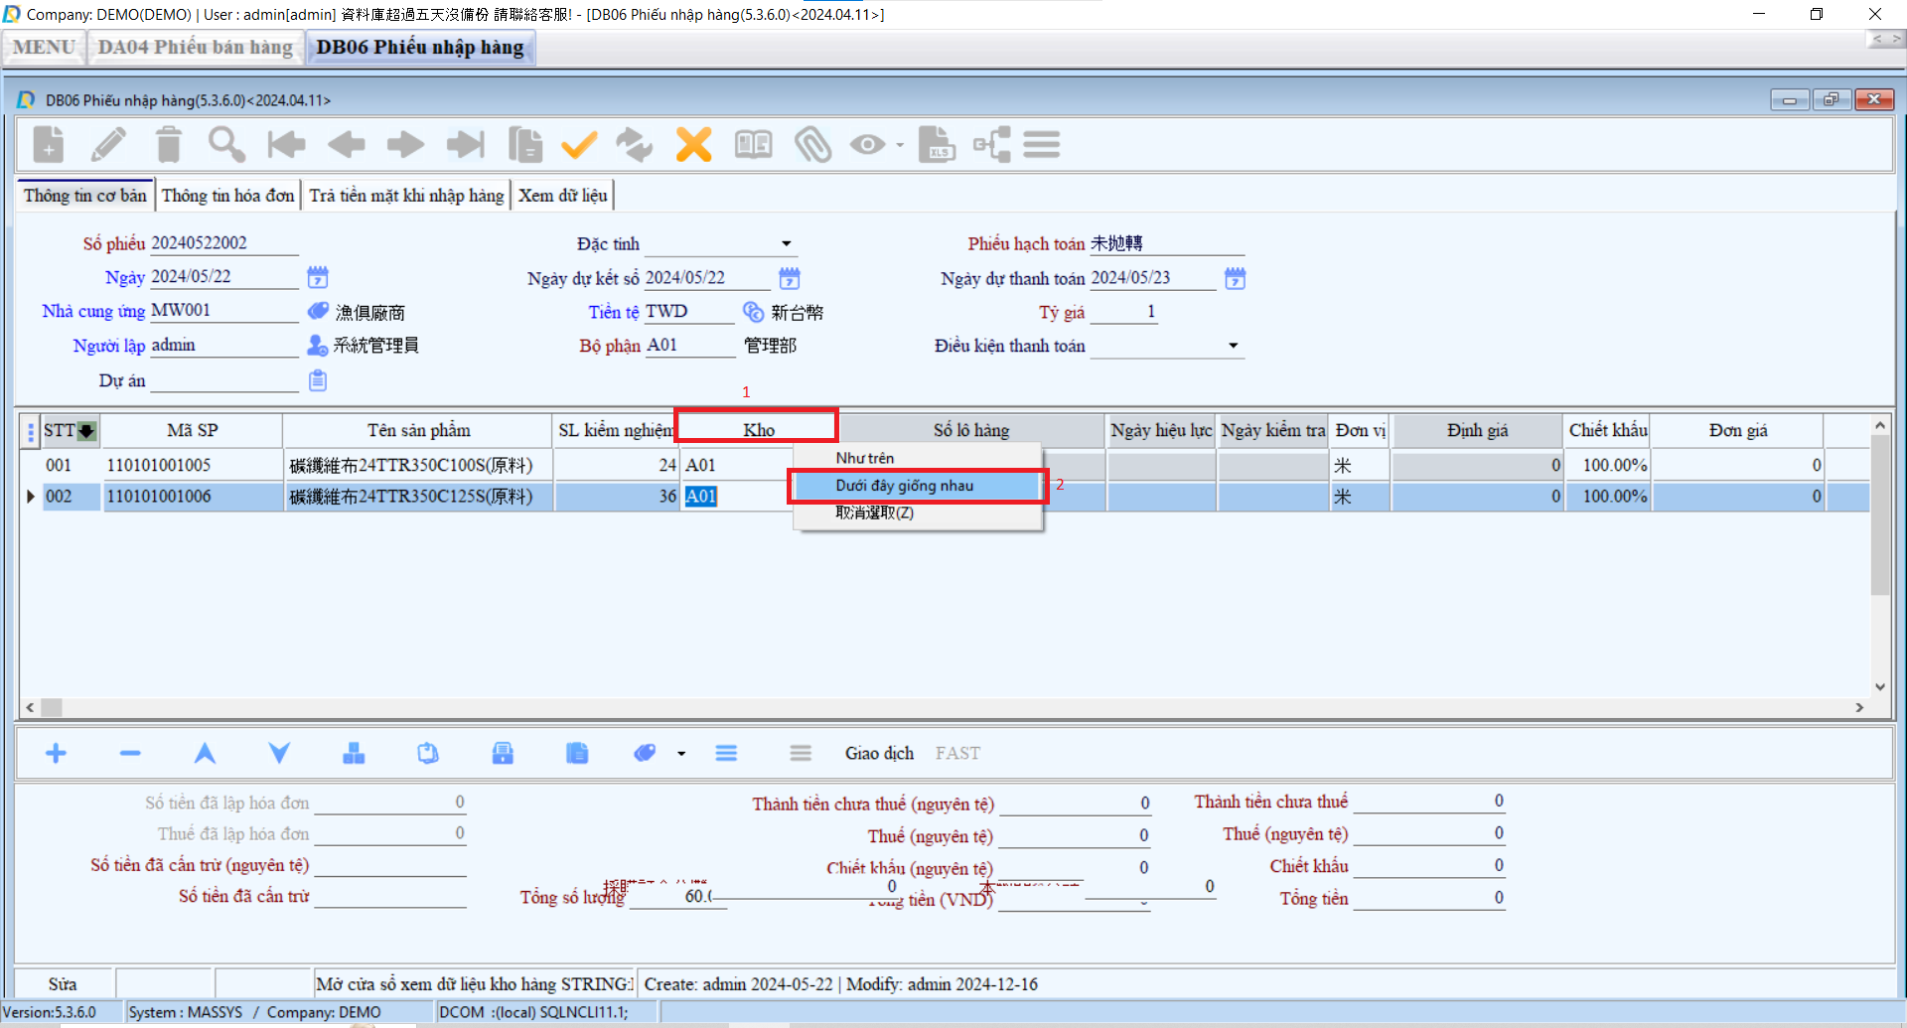
Task: Click the floppy disk save icon
Action: pyautogui.click(x=503, y=754)
